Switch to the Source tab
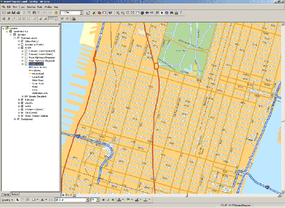Viewport: 285px width, 208px height. 15,194
